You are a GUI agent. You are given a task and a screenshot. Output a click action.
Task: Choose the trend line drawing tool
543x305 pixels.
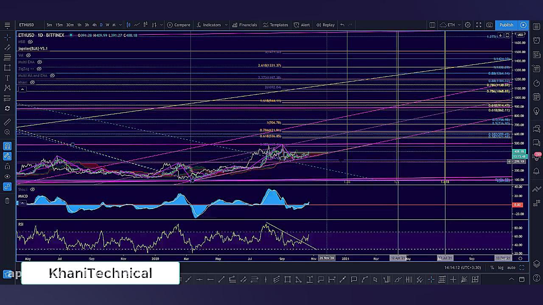click(7, 47)
